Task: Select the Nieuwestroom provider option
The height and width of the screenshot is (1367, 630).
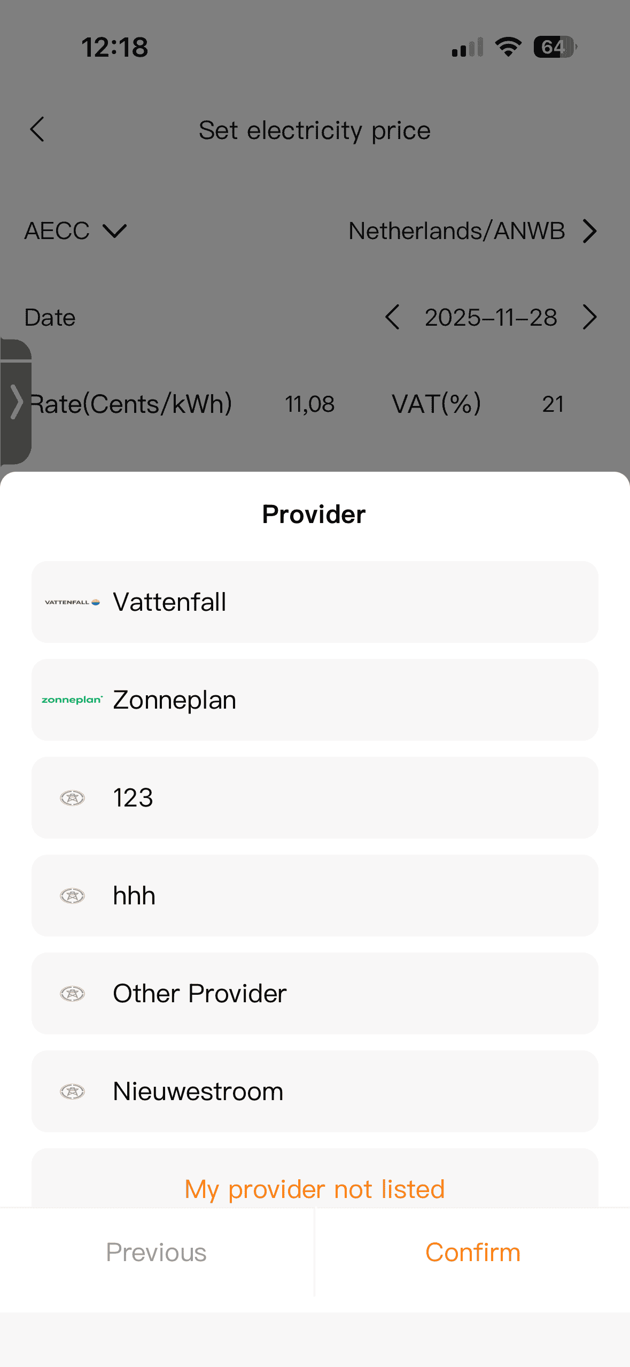Action: click(x=315, y=1092)
